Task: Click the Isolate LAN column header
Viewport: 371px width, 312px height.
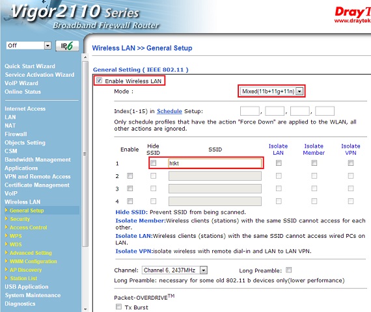Action: point(279,149)
